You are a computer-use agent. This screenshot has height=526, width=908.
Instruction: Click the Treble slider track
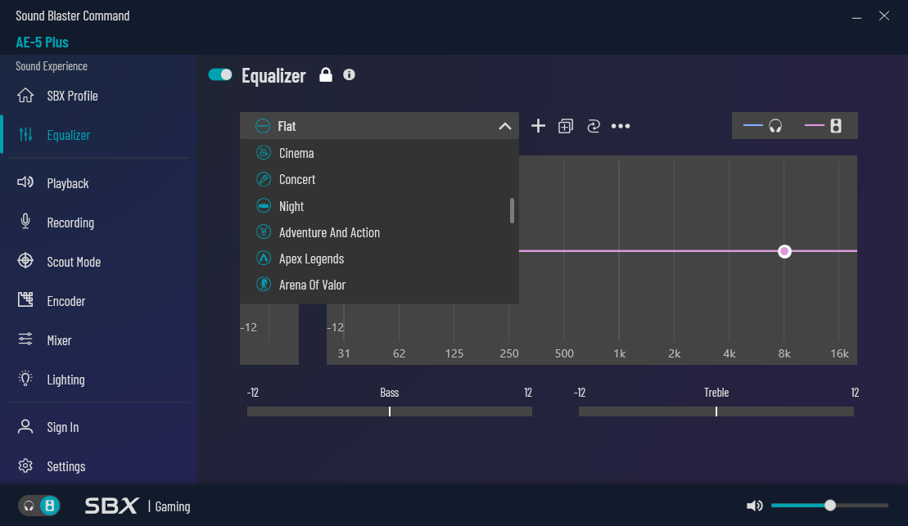716,411
